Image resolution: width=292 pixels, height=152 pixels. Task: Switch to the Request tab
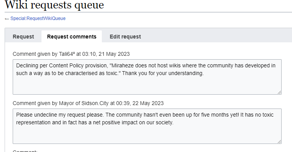(23, 37)
